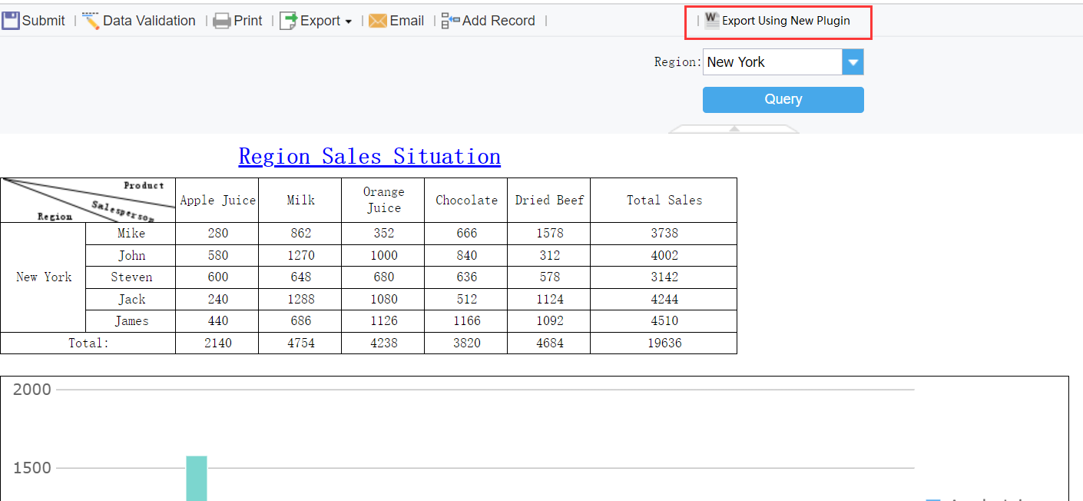The image size is (1083, 501).
Task: Click the blue Query button
Action: [783, 100]
